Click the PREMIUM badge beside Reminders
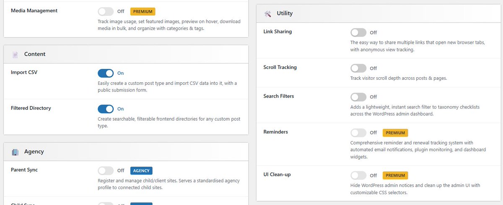The image size is (503, 205). tap(395, 133)
